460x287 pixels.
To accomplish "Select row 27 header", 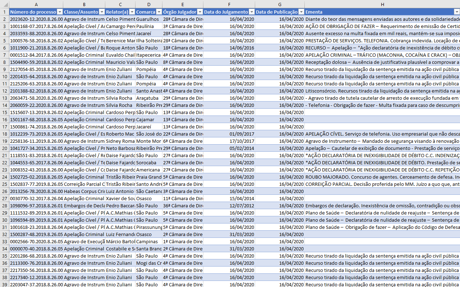I will click(5, 198).
